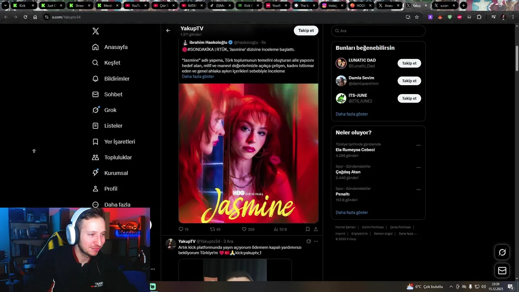This screenshot has width=519, height=292.
Task: Click the x.com address bar
Action: point(225,17)
